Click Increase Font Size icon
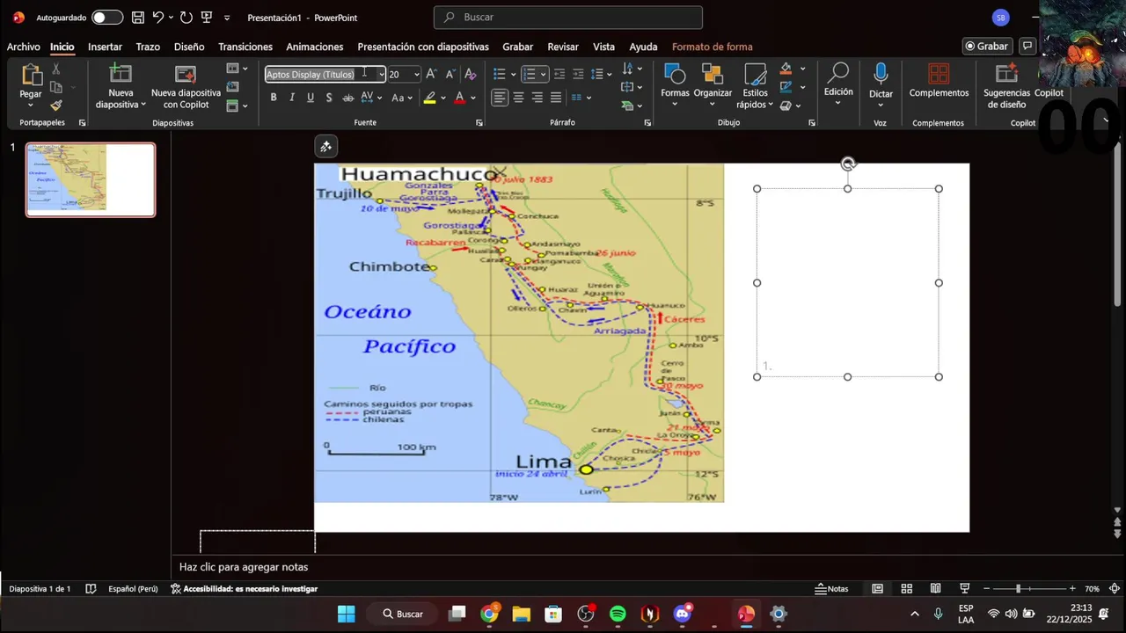Image resolution: width=1126 pixels, height=633 pixels. click(x=431, y=74)
